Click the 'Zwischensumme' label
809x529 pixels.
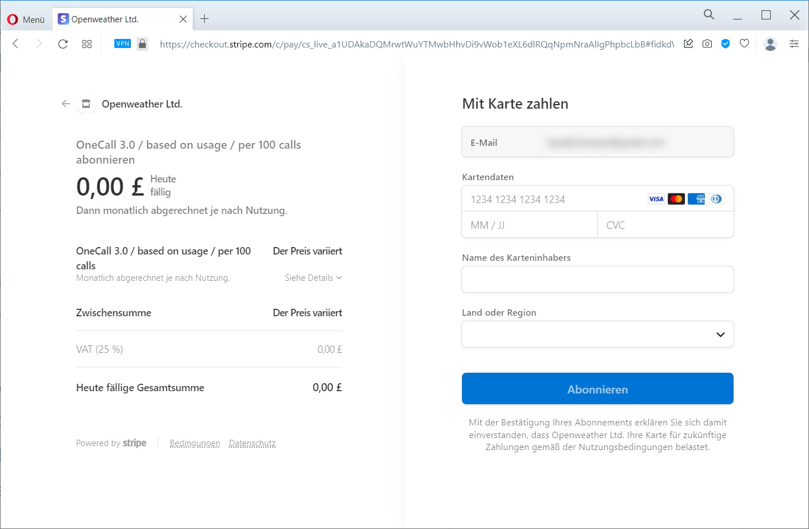(114, 313)
